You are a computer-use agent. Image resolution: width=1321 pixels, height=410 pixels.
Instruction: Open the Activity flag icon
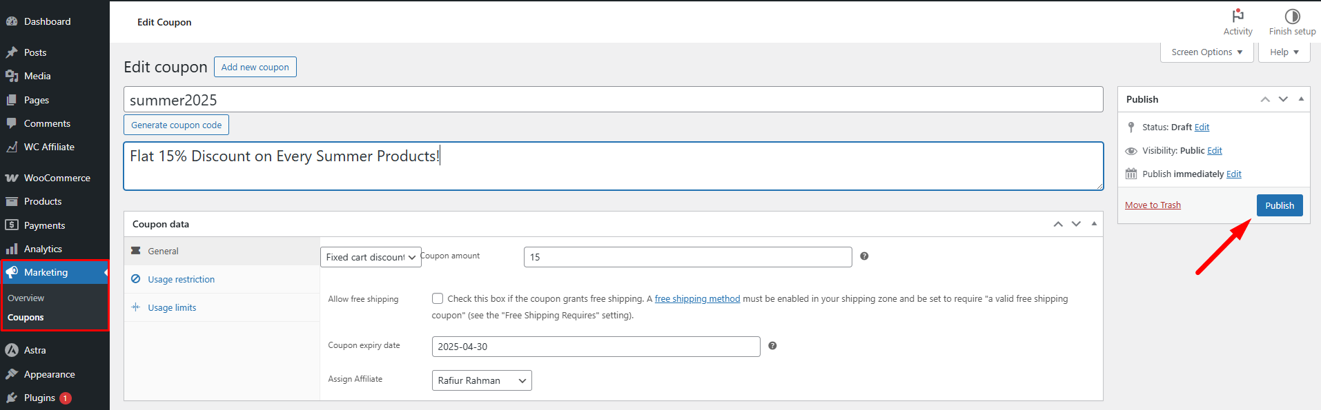coord(1238,16)
